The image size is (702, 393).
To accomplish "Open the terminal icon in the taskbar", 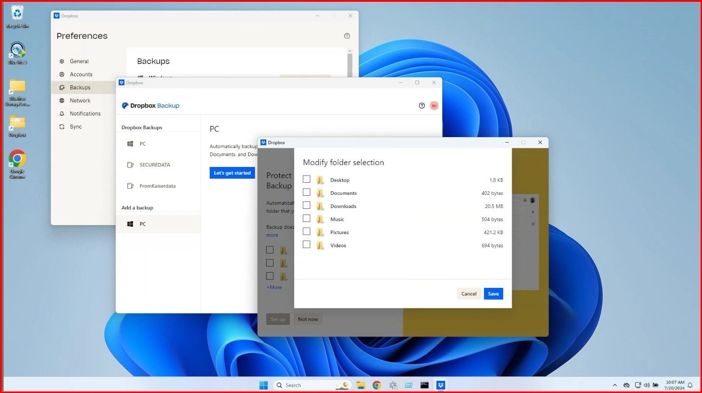I will click(425, 385).
